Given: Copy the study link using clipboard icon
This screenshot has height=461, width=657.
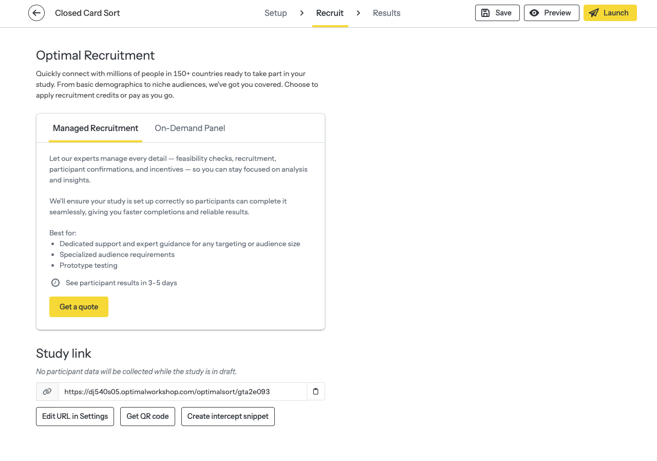Looking at the screenshot, I should pyautogui.click(x=315, y=391).
